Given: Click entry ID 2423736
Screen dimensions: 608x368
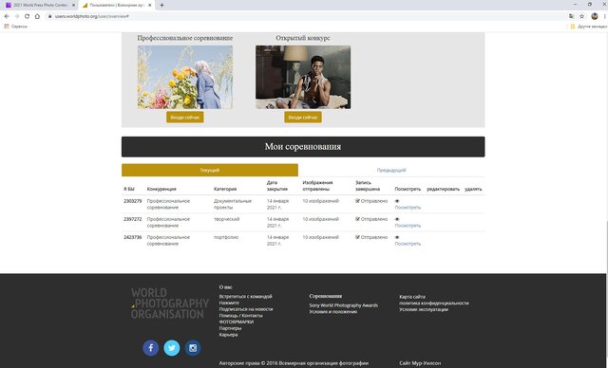Looking at the screenshot, I should 133,237.
